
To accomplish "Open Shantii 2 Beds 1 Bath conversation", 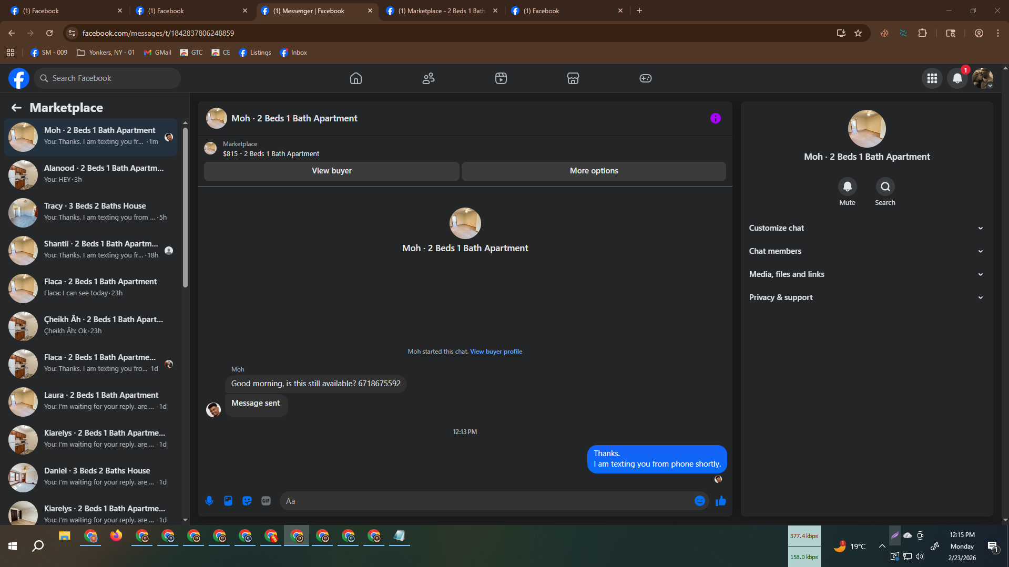I will (90, 250).
